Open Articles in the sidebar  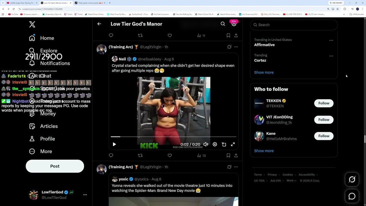[43, 126]
